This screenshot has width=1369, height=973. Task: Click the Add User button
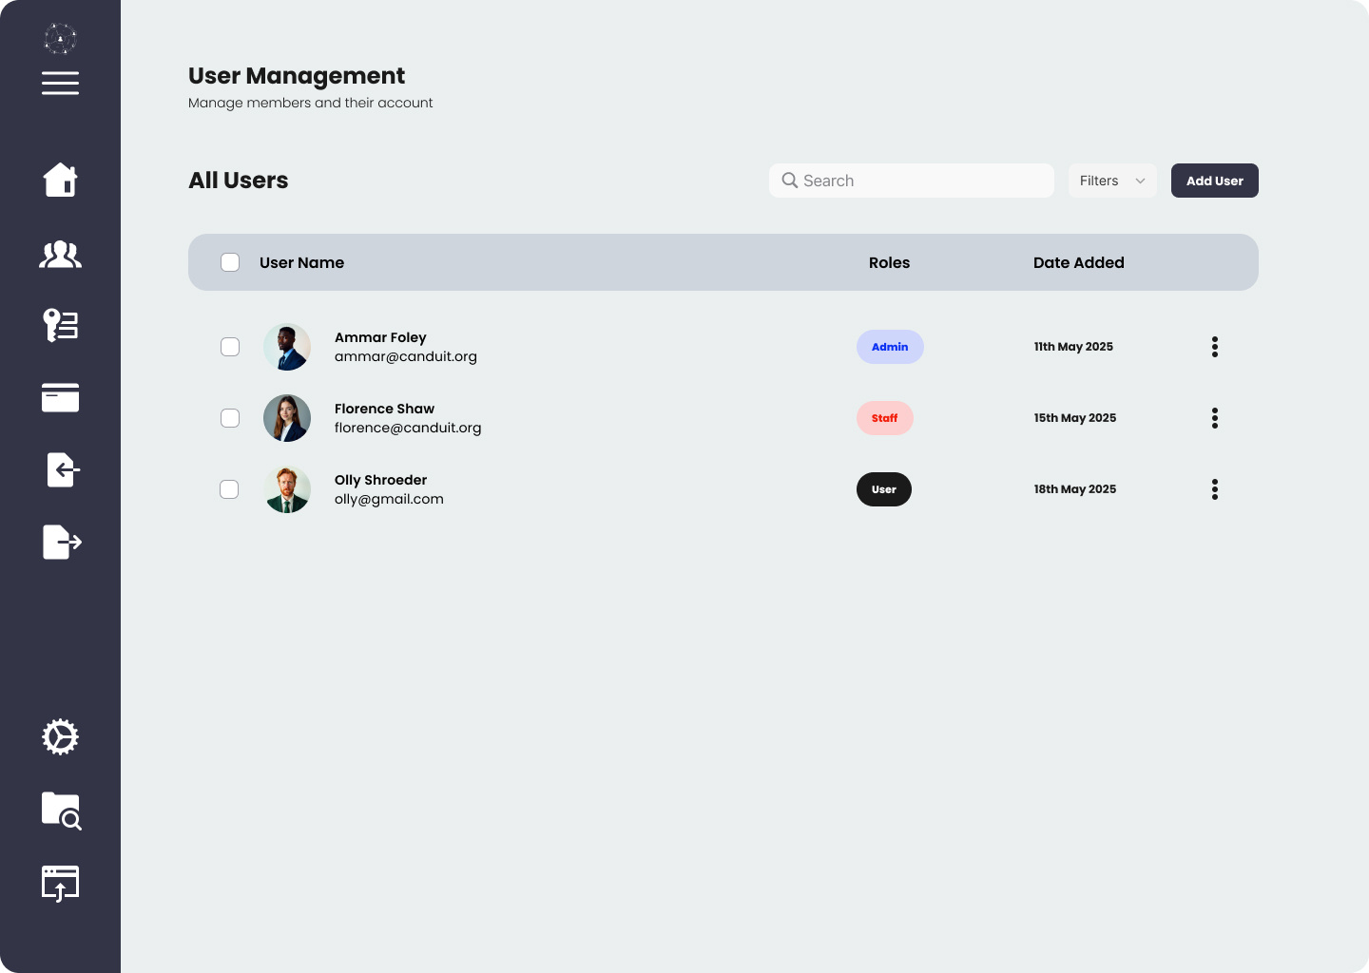pyautogui.click(x=1215, y=181)
